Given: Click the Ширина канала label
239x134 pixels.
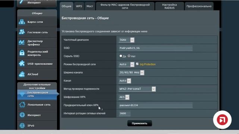Looking at the screenshot, I should click(73, 73).
